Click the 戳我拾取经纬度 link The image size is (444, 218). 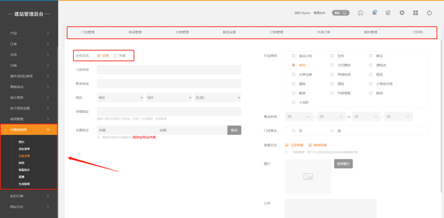coord(144,137)
